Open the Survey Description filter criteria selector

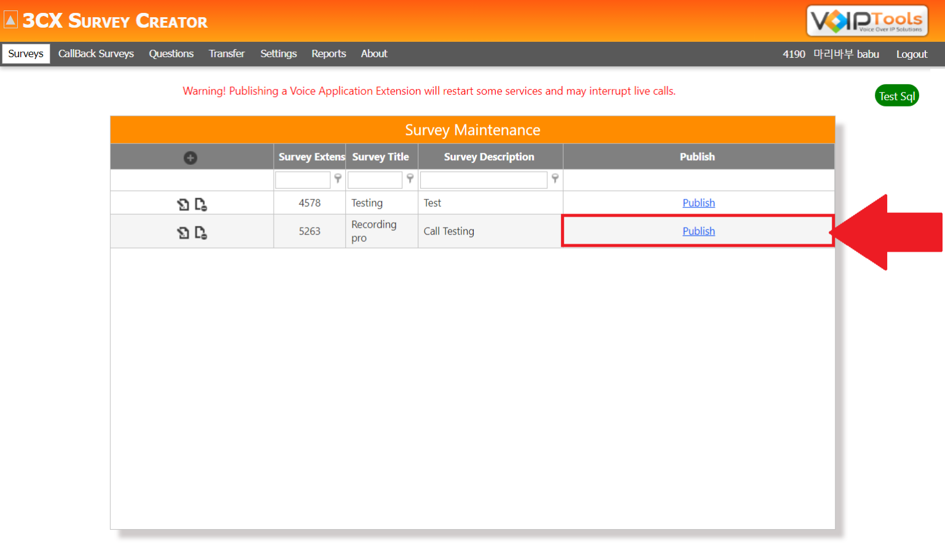pyautogui.click(x=555, y=179)
